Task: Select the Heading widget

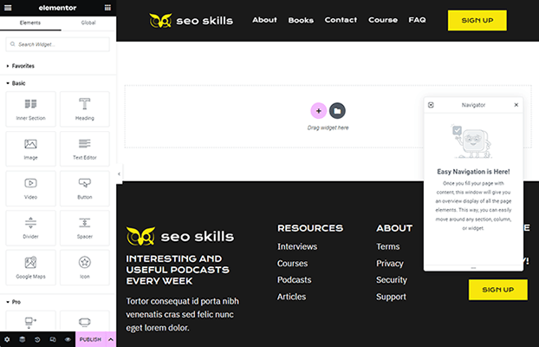Action: (85, 108)
